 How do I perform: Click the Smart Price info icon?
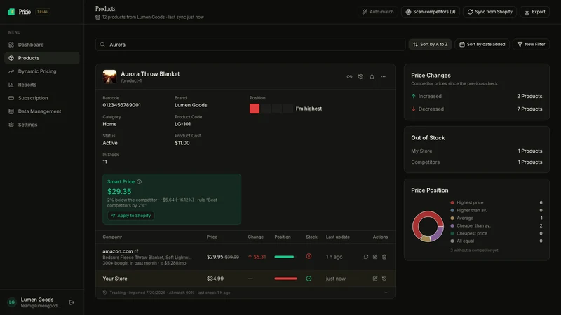(139, 182)
